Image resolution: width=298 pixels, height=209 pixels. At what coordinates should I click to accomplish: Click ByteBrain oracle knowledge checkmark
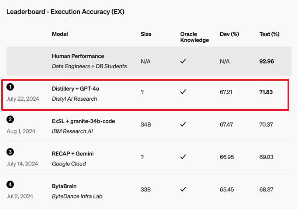(x=183, y=189)
